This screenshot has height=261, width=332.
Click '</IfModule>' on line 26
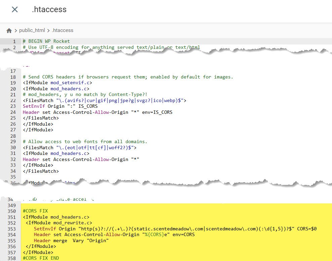coord(38,124)
